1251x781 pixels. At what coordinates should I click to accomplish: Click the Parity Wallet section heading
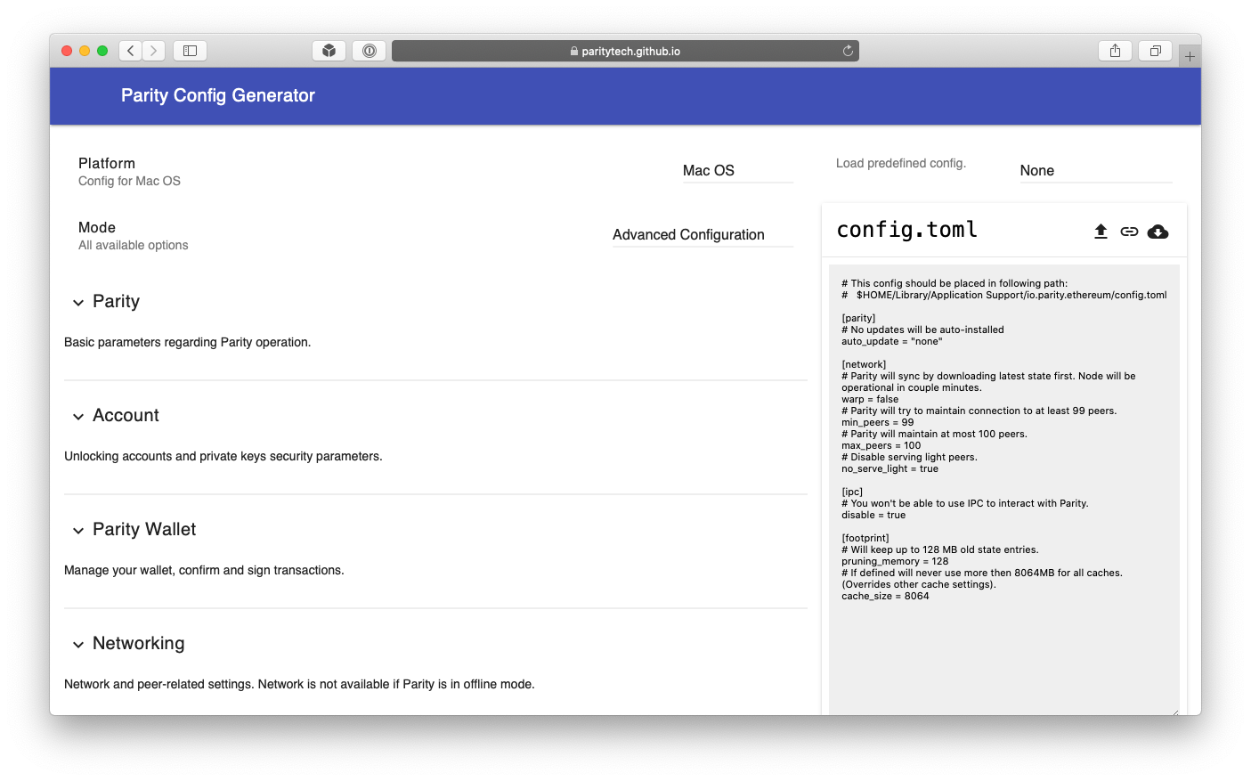click(x=144, y=529)
